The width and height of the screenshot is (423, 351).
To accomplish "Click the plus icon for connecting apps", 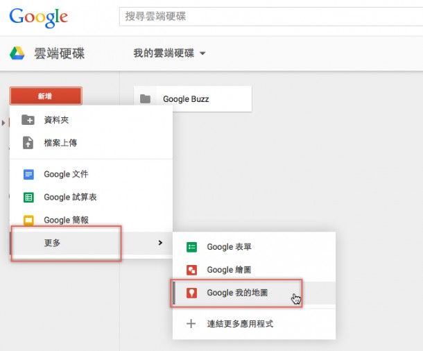I will [x=192, y=324].
